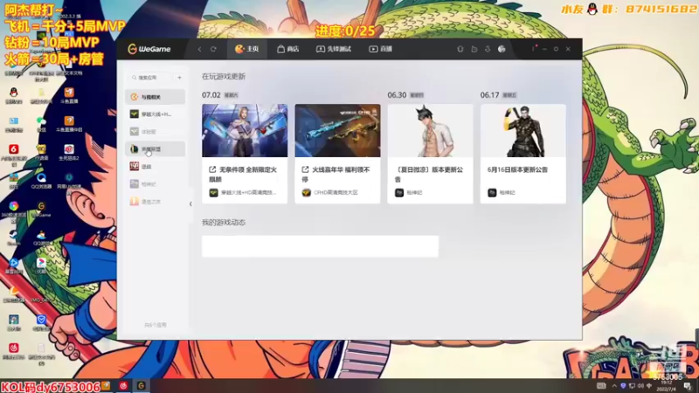Open 火线嘉年华 福利领不停 link
Image resolution: width=699 pixels, height=393 pixels.
click(x=336, y=174)
